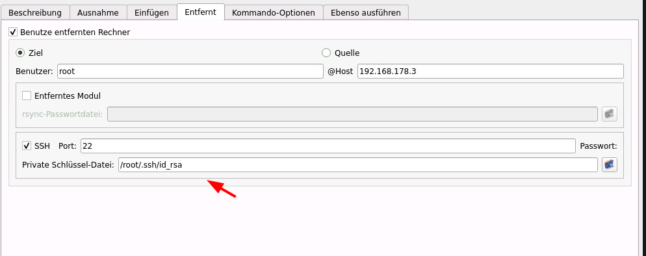The width and height of the screenshot is (646, 256).
Task: Click into the @Host IP address field
Action: click(x=491, y=71)
